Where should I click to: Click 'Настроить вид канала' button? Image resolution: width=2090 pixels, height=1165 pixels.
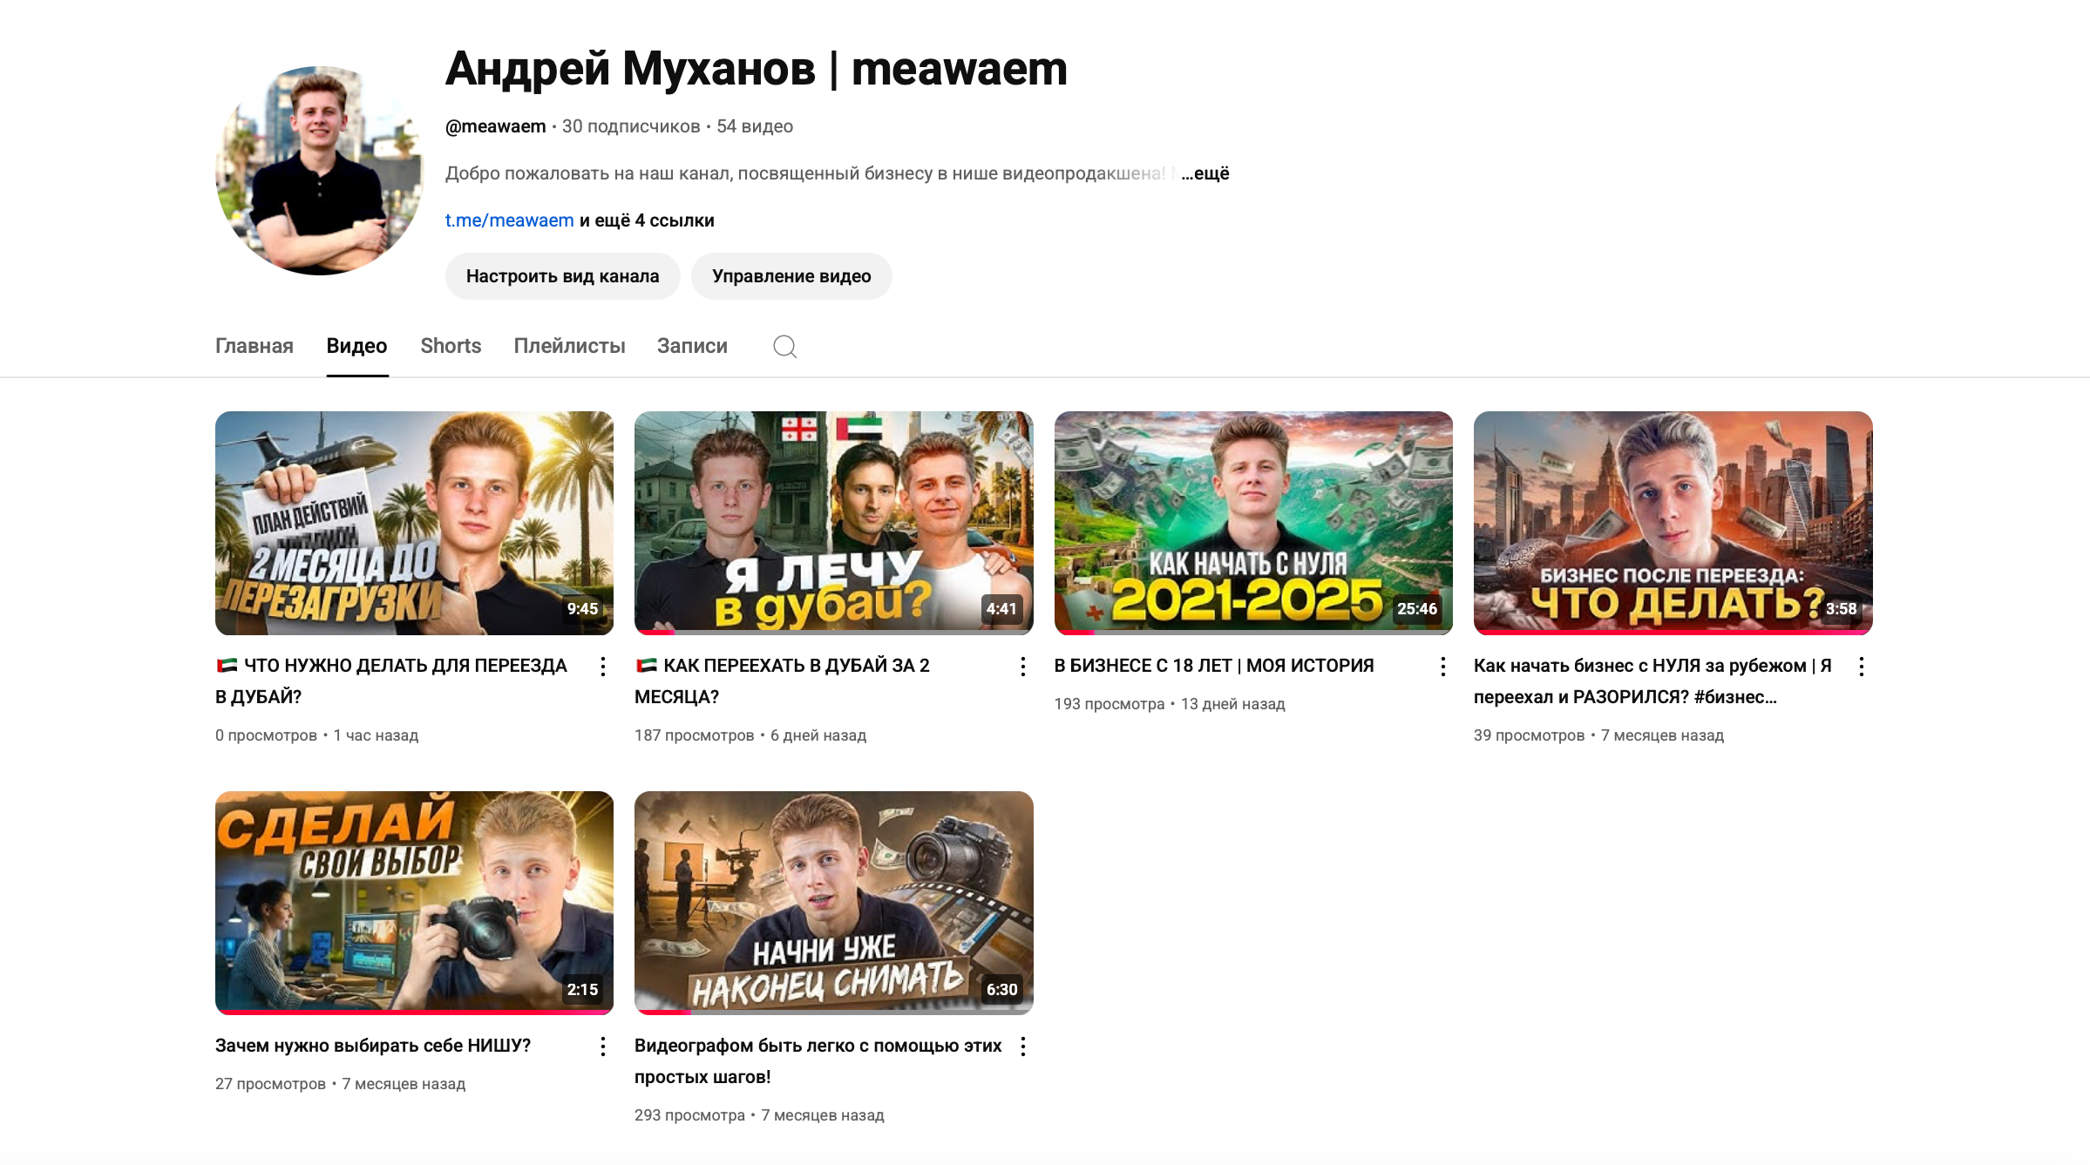[x=562, y=276]
